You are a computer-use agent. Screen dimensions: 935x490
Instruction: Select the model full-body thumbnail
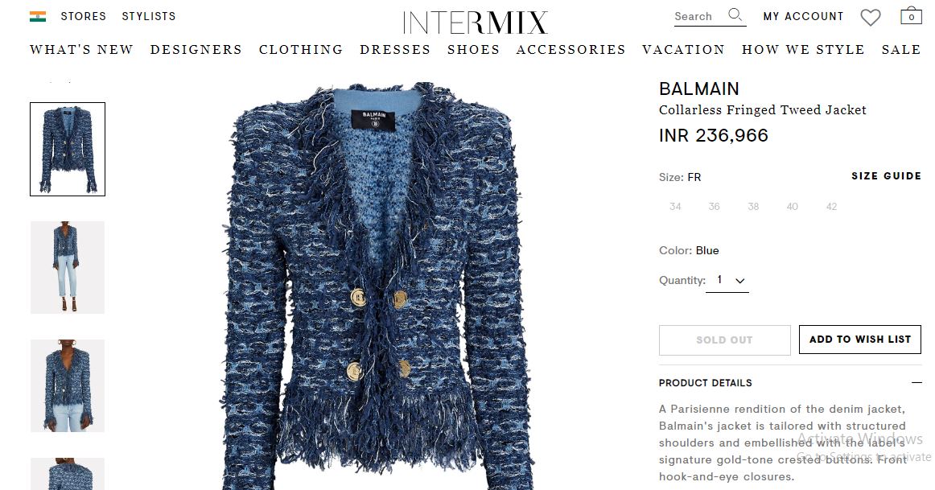pos(68,267)
